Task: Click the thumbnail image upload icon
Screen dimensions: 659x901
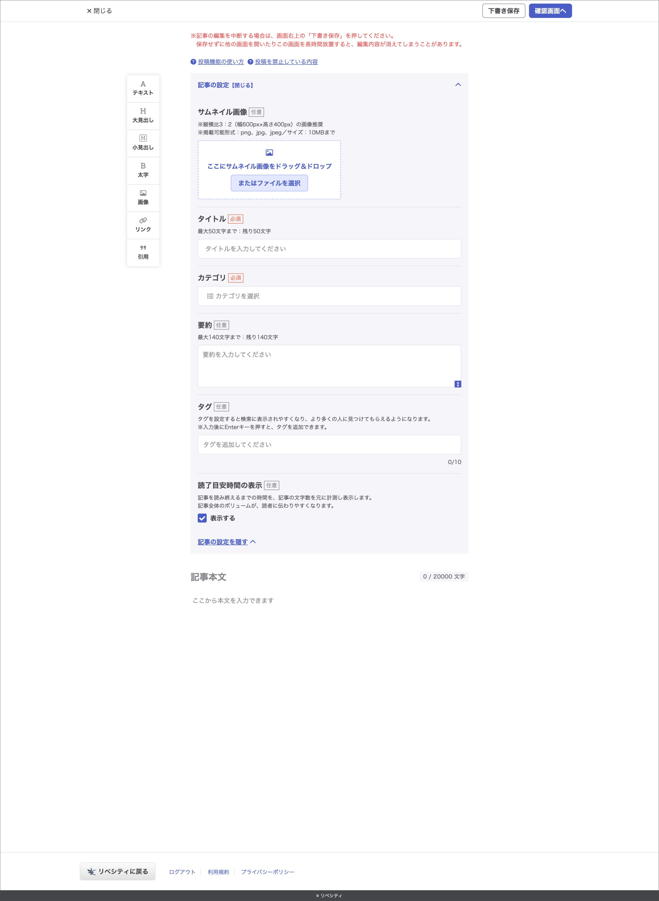Action: tap(269, 153)
